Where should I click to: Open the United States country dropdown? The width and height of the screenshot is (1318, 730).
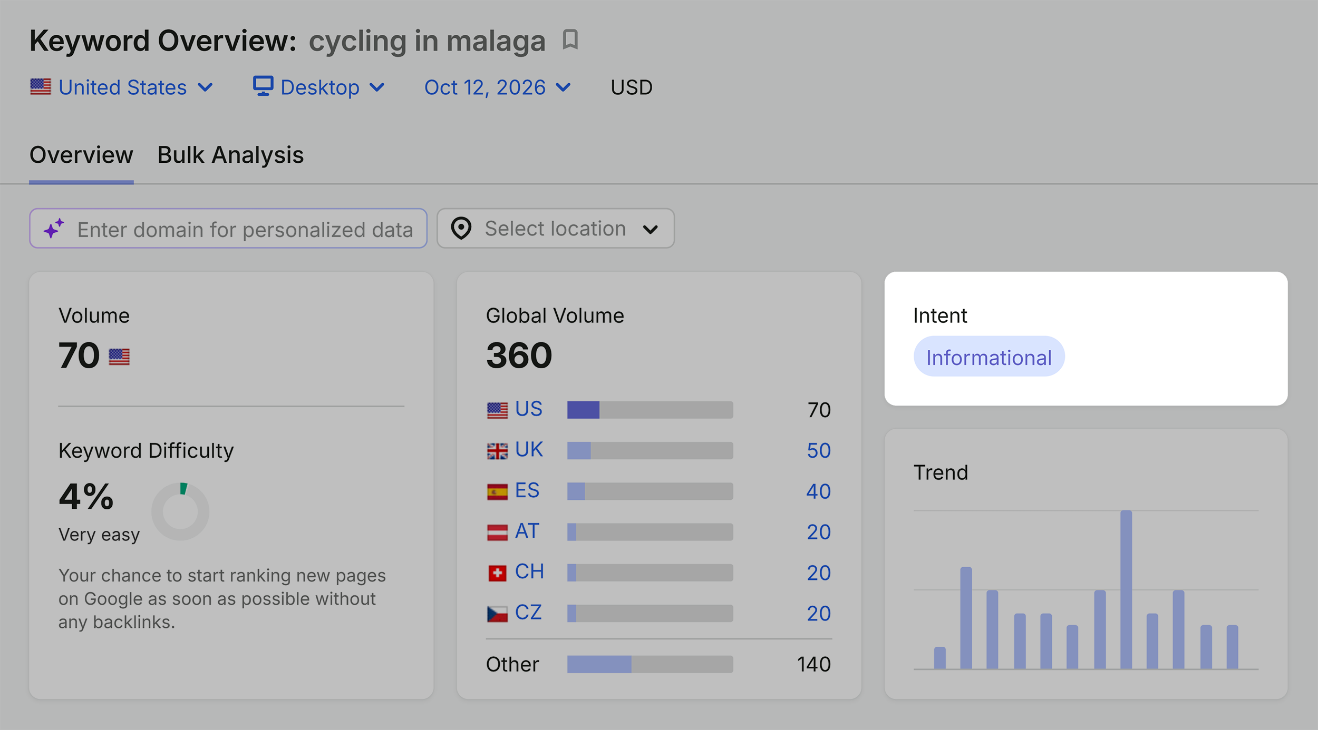click(122, 87)
